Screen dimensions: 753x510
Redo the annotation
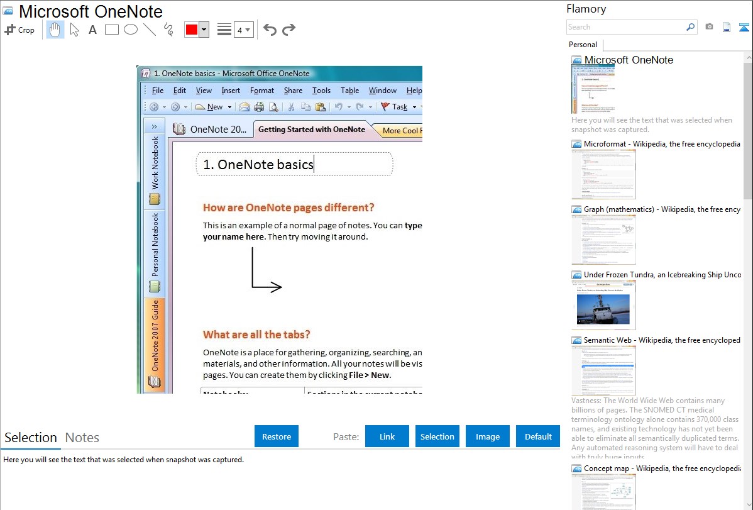[289, 30]
